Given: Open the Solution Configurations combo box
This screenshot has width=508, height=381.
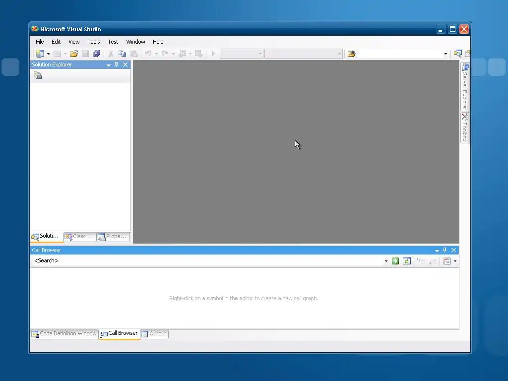Looking at the screenshot, I should pyautogui.click(x=242, y=54).
